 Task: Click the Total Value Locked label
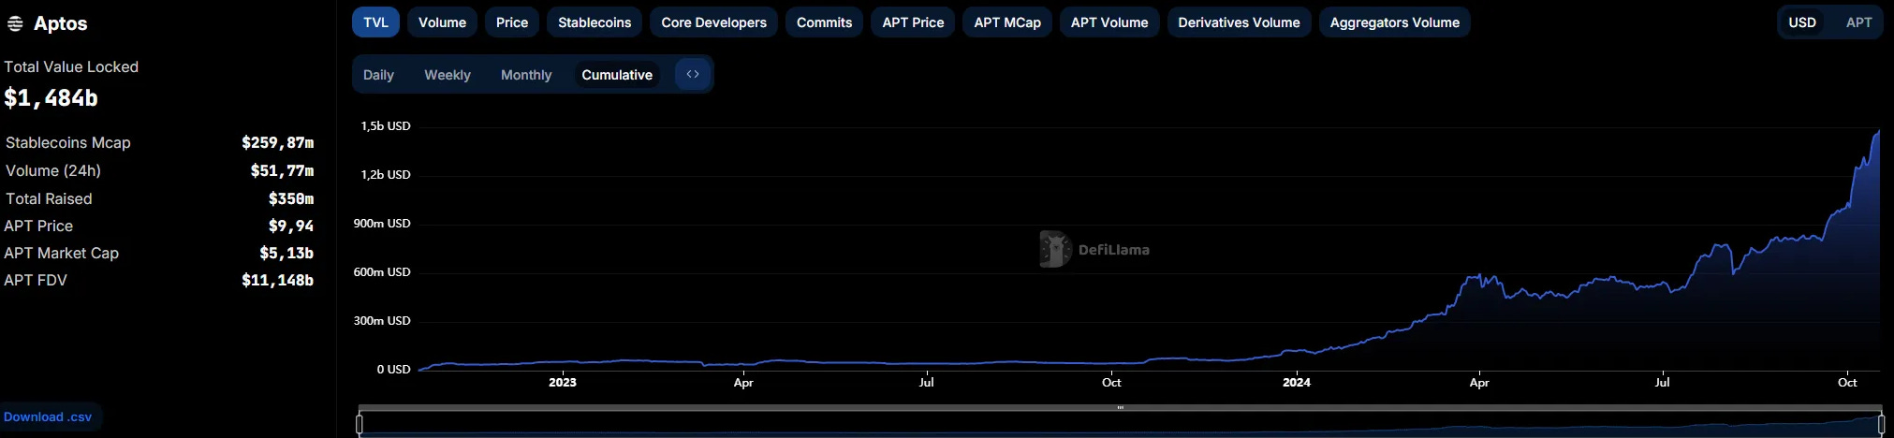click(x=71, y=66)
